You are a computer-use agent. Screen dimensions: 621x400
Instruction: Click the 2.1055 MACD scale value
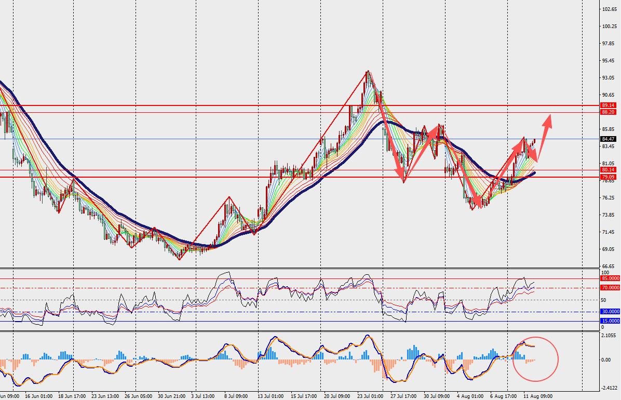tap(609, 336)
